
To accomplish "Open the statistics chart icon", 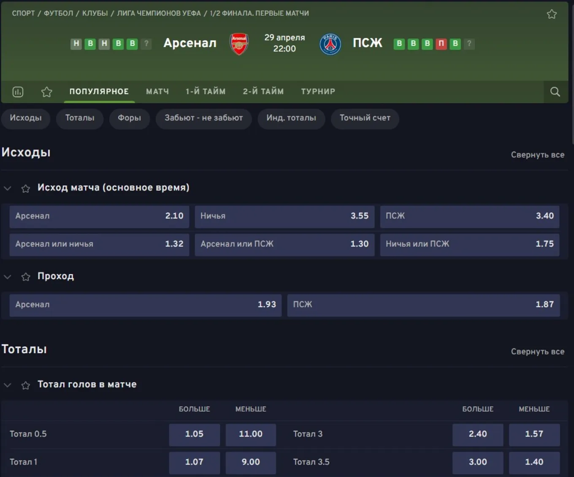I will [x=18, y=92].
